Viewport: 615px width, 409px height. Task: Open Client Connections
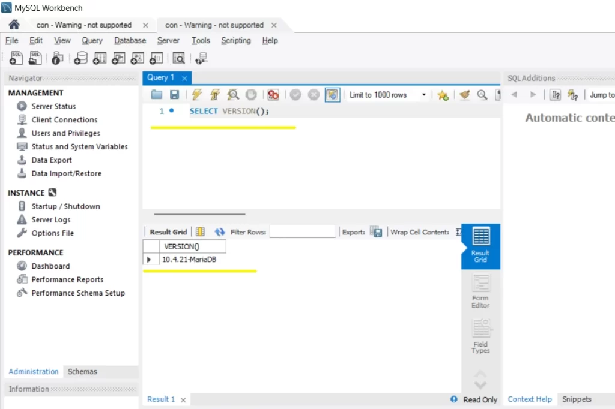tap(64, 119)
